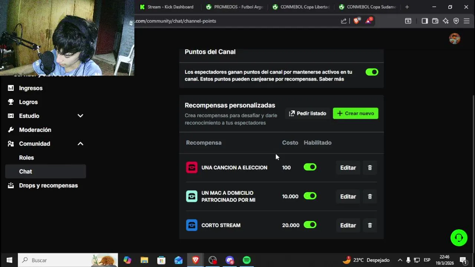Click the mint UN MAC A DOMICILIO reward icon
This screenshot has height=267, width=475.
point(192,196)
